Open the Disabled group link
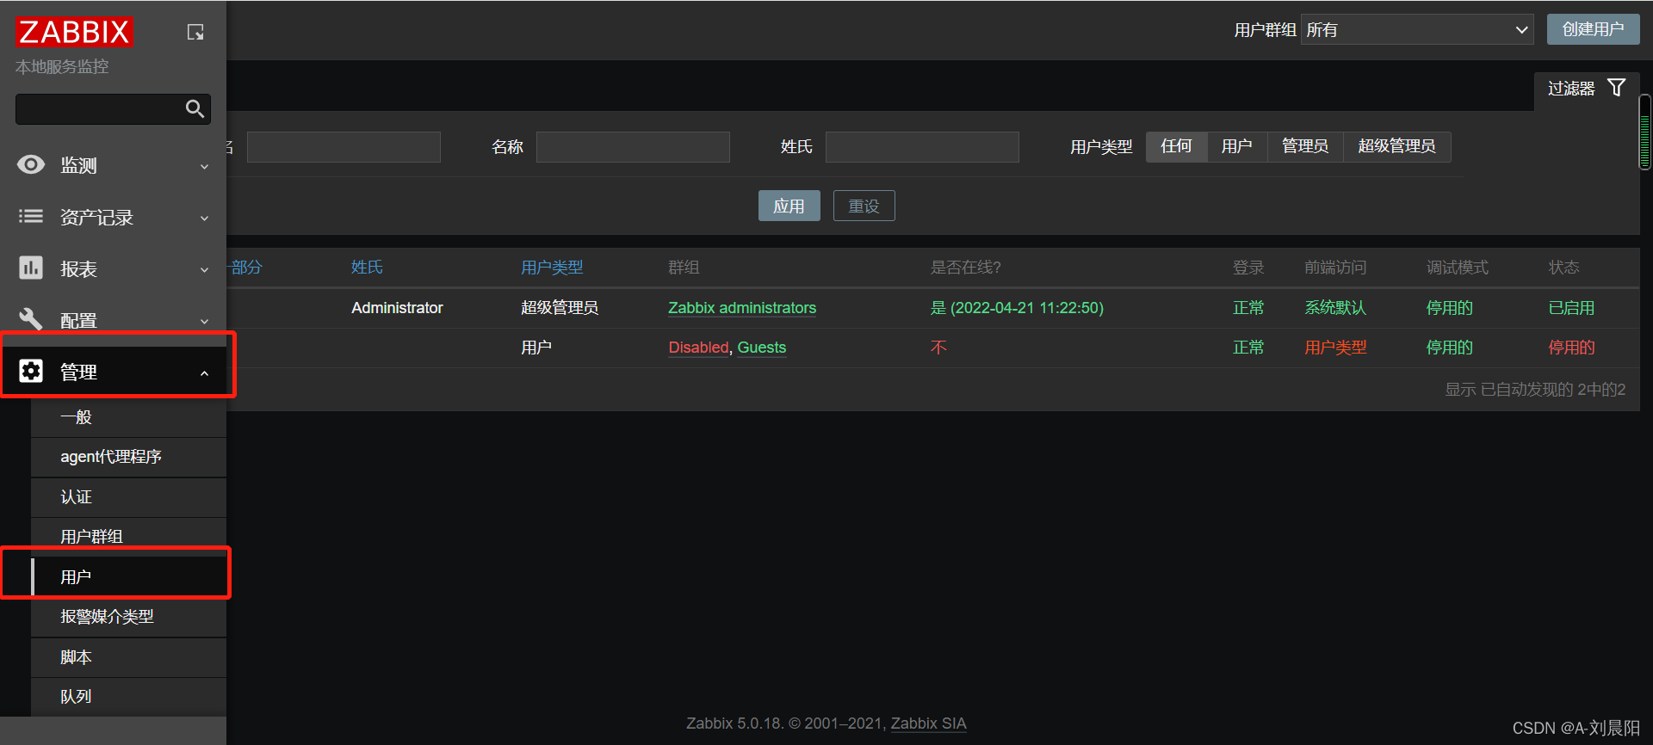Viewport: 1653px width, 745px height. click(698, 348)
